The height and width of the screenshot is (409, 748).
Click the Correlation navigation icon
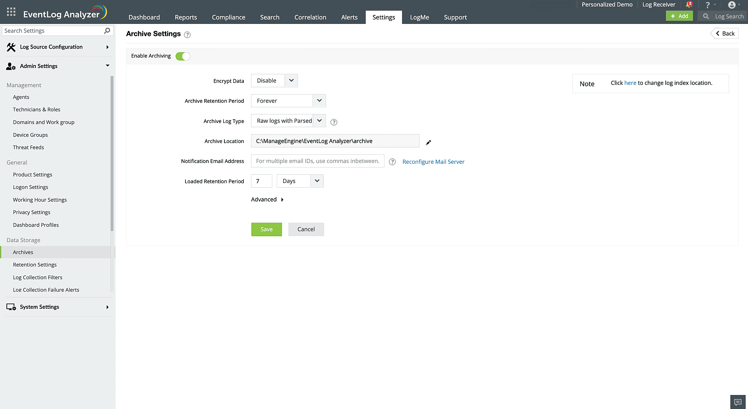(x=310, y=17)
